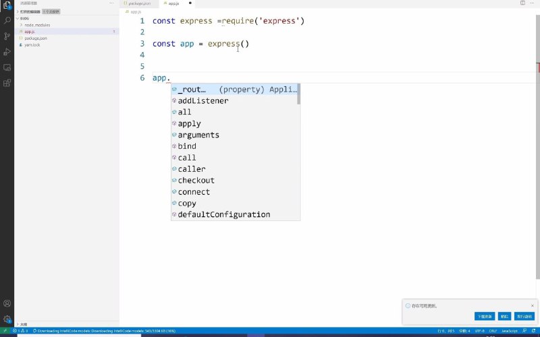Choose addListener from the suggestion list
The width and height of the screenshot is (540, 337).
coord(202,101)
